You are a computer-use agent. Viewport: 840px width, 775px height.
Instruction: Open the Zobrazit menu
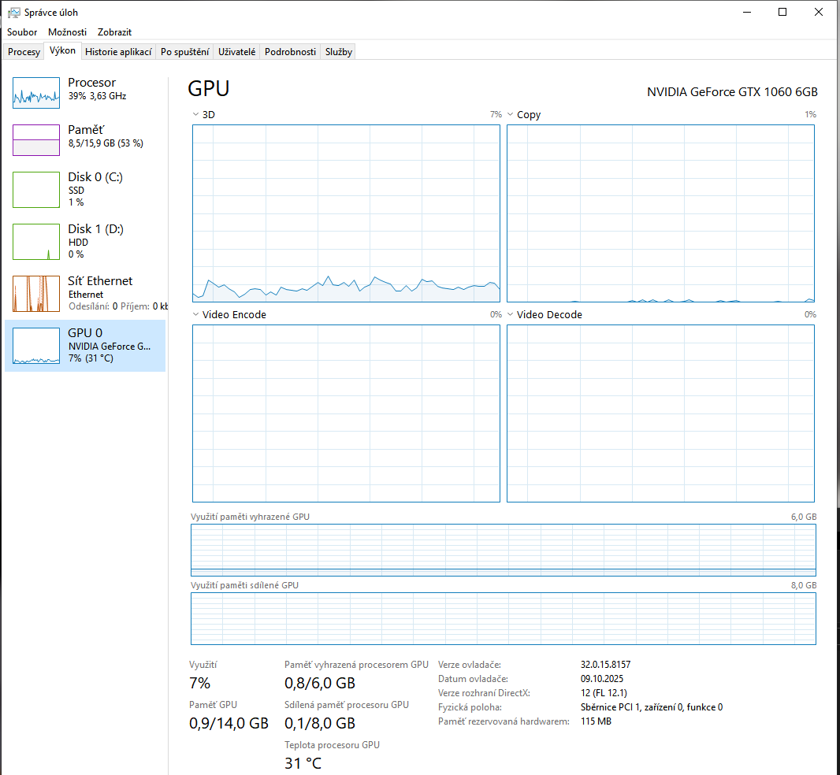[x=114, y=32]
